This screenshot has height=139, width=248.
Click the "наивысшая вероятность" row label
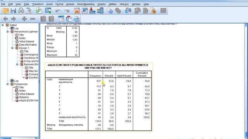(72, 117)
